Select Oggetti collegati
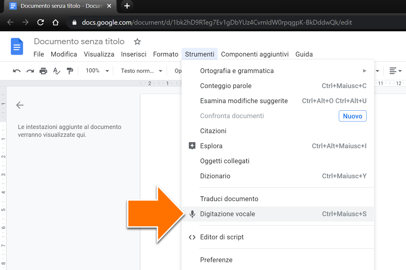This screenshot has height=270, width=406. 278,161
